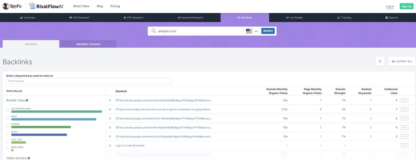
Task: Open the books.google.com zwGzCwAAQBAJ backlink URL
Action: pyautogui.click(x=165, y=100)
